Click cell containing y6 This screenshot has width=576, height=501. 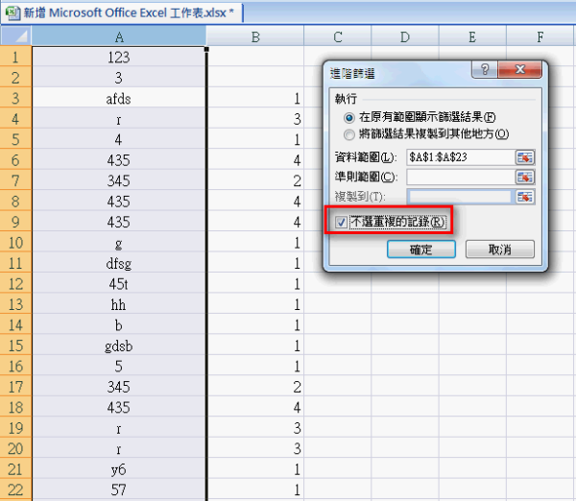119,468
